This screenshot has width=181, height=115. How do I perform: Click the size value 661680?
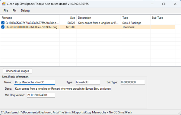click(x=71, y=27)
